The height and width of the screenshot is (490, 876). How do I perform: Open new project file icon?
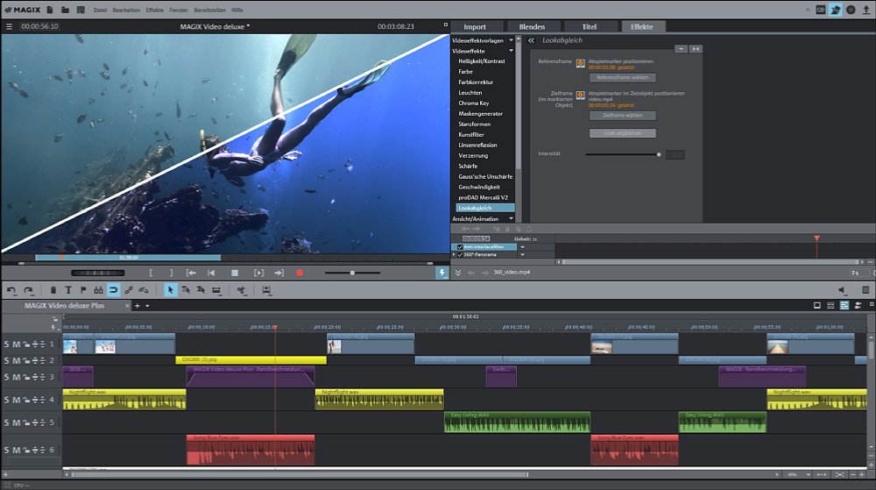[51, 9]
